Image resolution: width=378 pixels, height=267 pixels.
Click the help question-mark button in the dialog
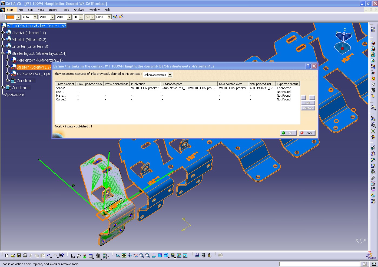308,66
